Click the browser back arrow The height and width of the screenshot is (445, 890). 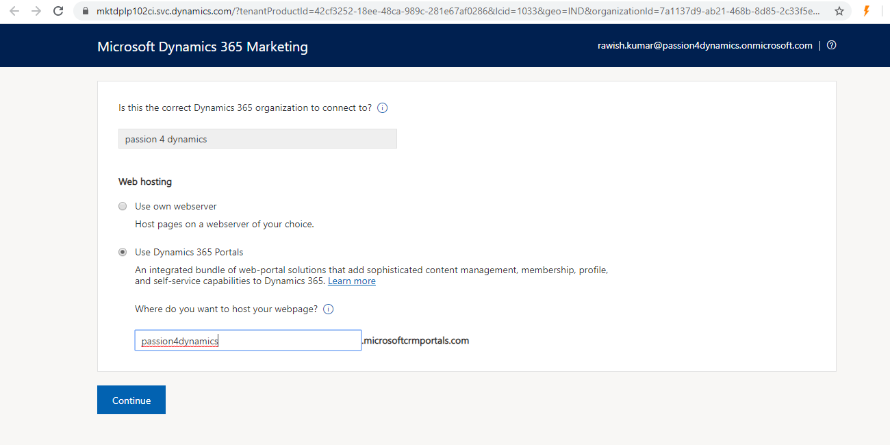point(14,11)
